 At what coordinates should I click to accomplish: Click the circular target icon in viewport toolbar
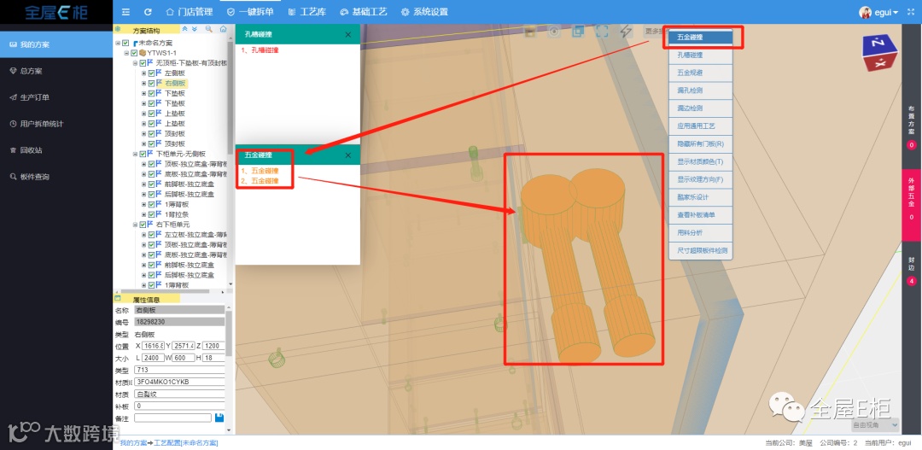554,32
